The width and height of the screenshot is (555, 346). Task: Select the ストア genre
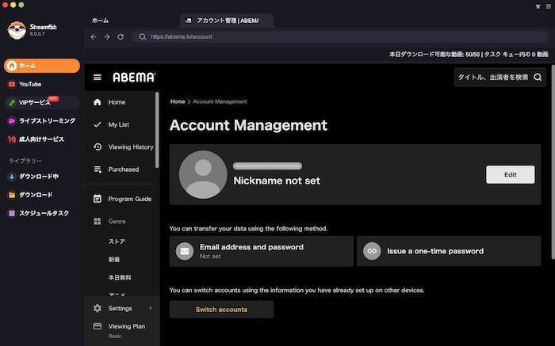(x=117, y=241)
